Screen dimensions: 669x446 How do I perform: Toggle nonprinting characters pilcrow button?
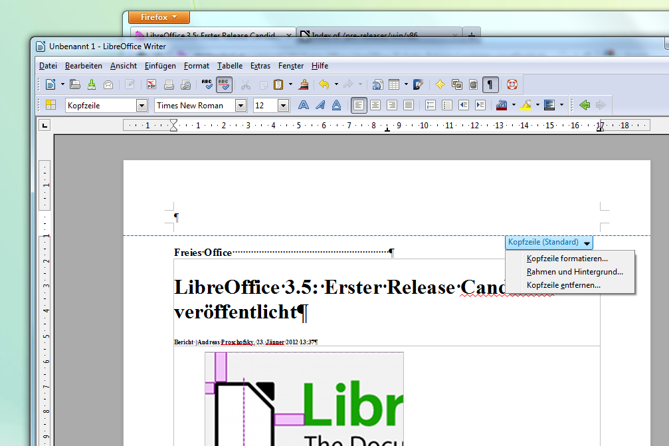490,84
